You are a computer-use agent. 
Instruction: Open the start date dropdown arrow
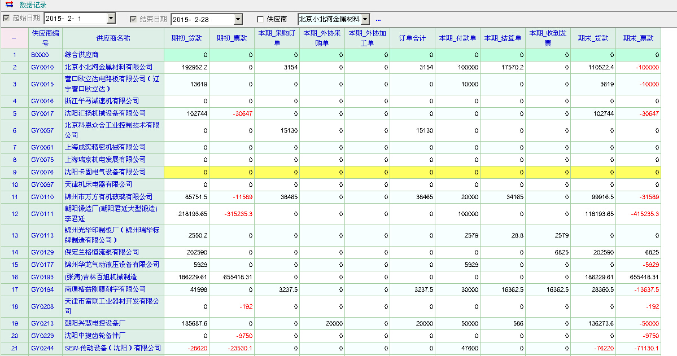[x=111, y=19]
